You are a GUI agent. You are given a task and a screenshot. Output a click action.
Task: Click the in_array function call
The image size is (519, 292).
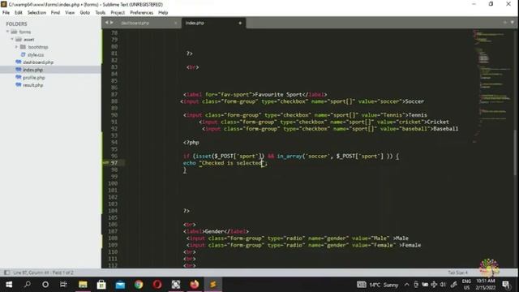click(290, 157)
